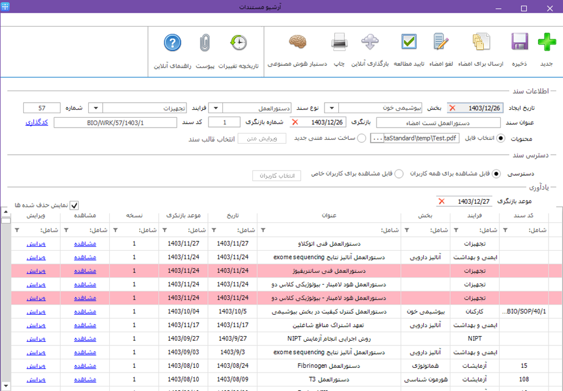This screenshot has height=391, width=563.
Task: Click the document code field BIO/WRK/57/1403/1
Action: click(x=115, y=123)
